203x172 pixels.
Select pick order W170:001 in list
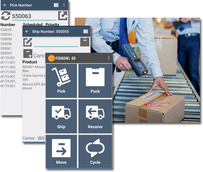pos(8,58)
